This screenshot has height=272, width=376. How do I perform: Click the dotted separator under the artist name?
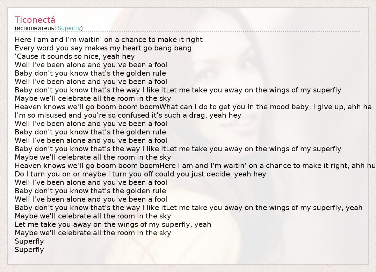point(210,32)
